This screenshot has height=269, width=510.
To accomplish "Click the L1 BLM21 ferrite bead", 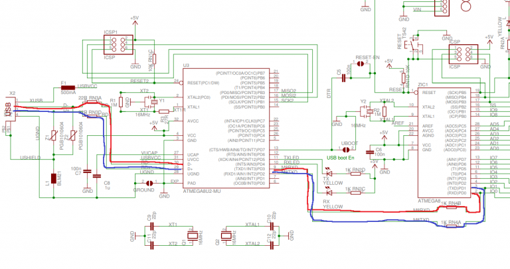I will pos(54,179).
